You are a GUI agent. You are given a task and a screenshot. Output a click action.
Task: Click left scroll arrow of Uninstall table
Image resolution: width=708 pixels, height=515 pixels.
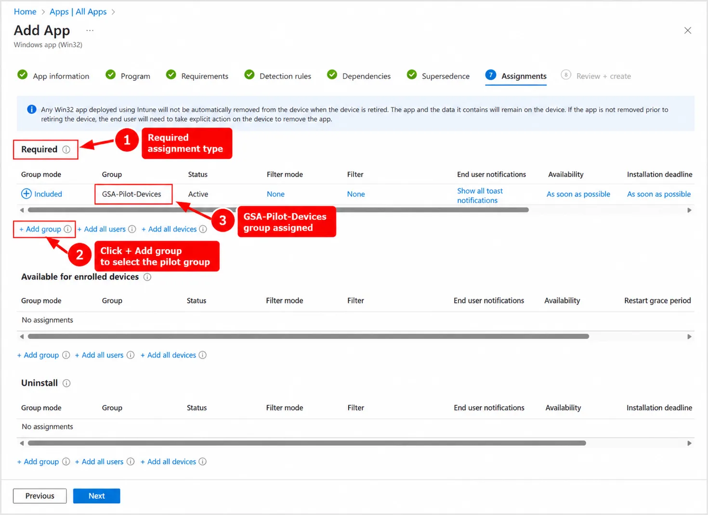click(22, 443)
